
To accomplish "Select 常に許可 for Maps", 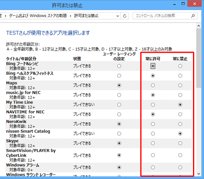I will (x=153, y=85).
